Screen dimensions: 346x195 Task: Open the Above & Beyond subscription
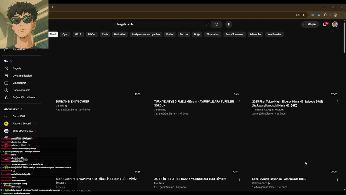point(21,123)
